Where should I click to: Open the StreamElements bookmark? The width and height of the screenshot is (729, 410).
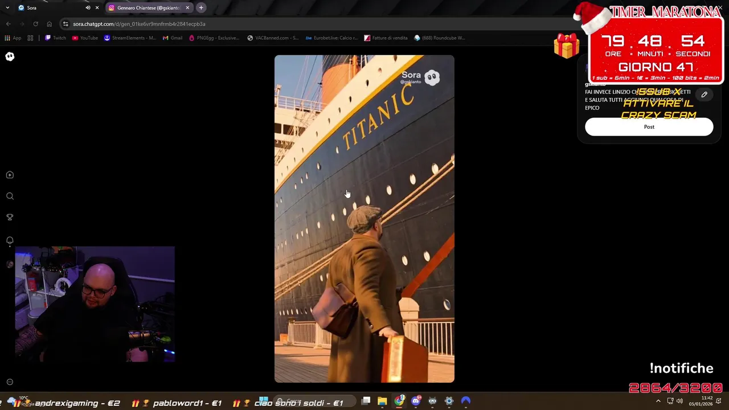pos(130,38)
